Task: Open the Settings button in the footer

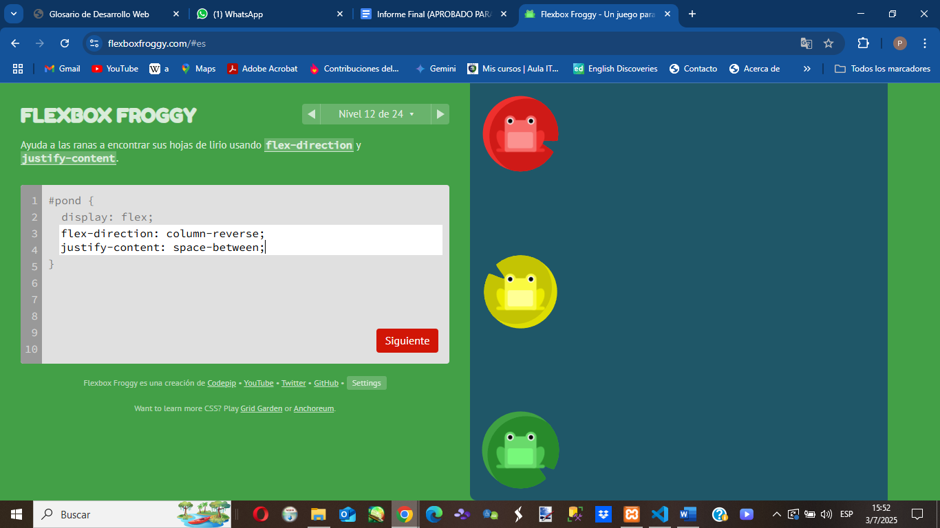Action: 367,383
